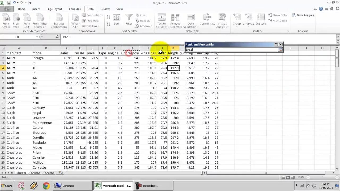Screen dimensions: 340x191
Task: Click the Properties button in Connections
Action: pos(90,21)
